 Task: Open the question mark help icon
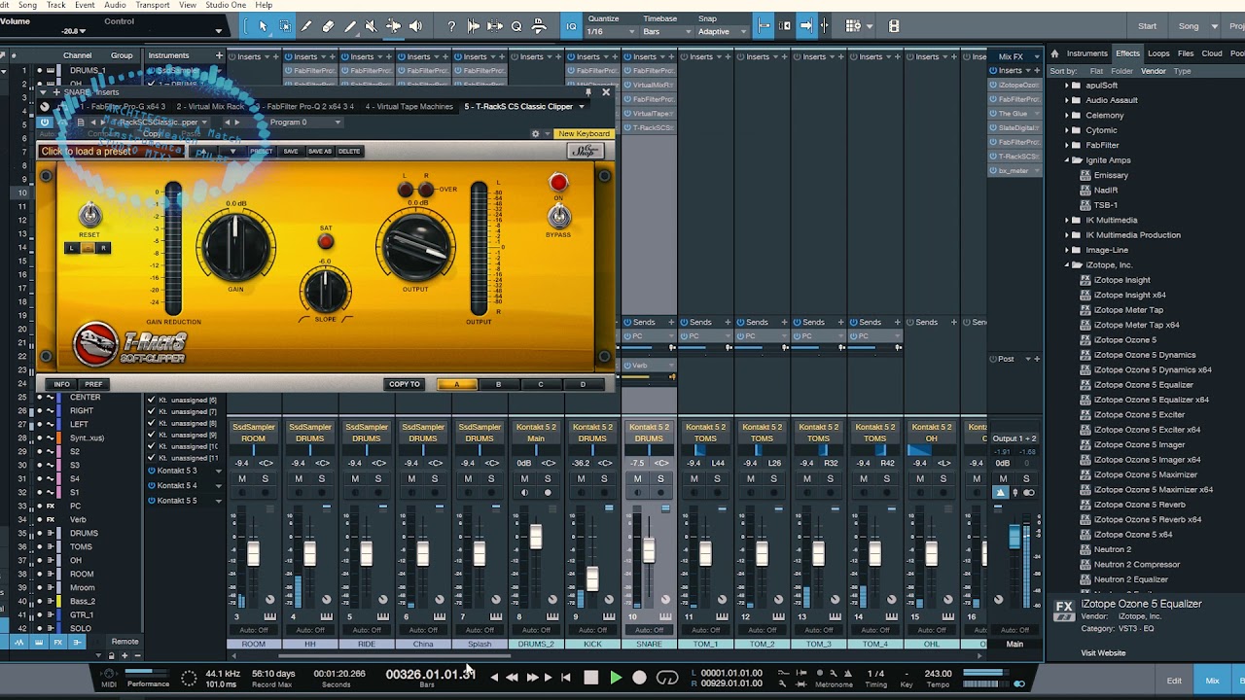451,26
